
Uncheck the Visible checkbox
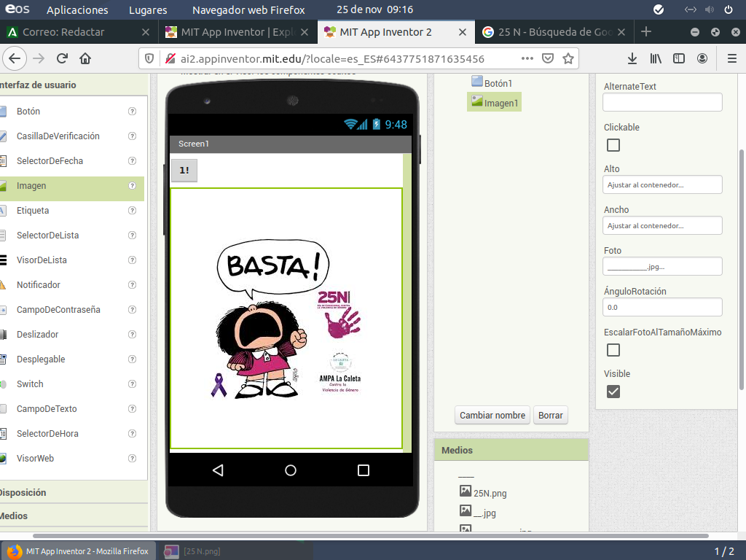click(613, 392)
